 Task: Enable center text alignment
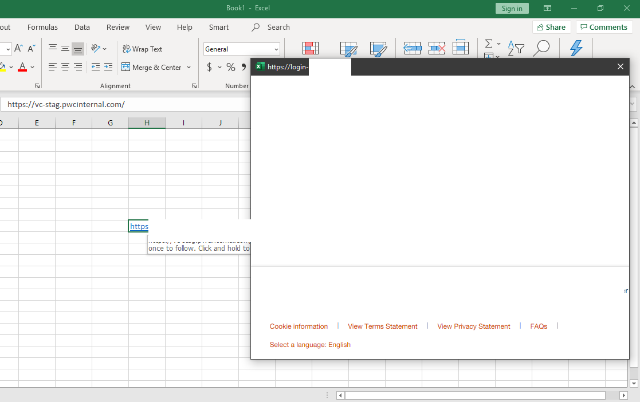65,67
